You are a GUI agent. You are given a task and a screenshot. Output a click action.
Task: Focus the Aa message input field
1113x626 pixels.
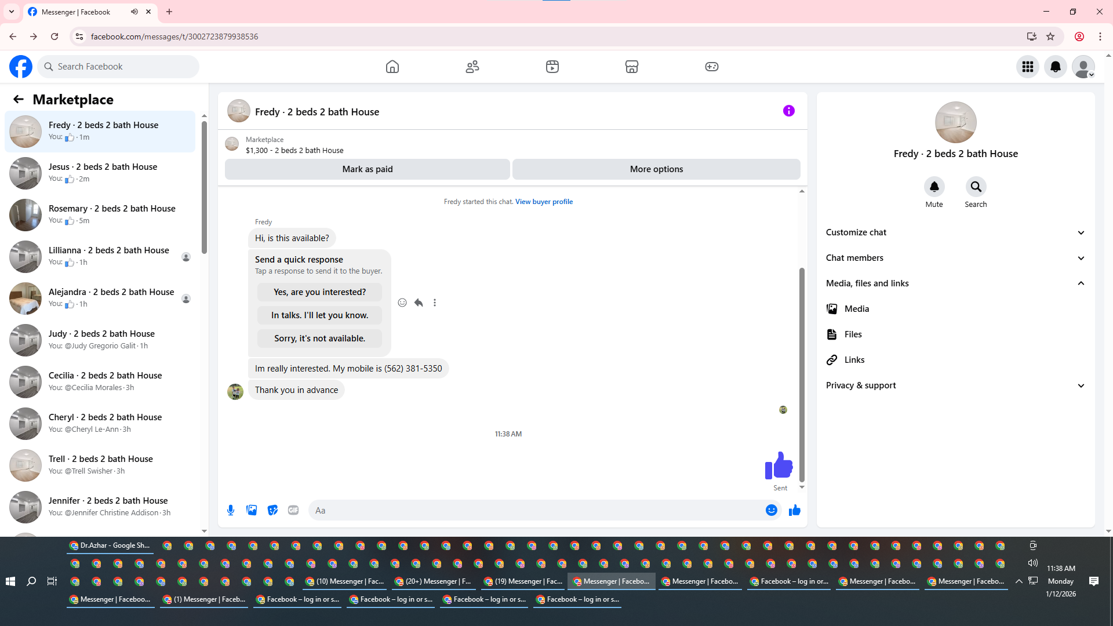point(533,510)
